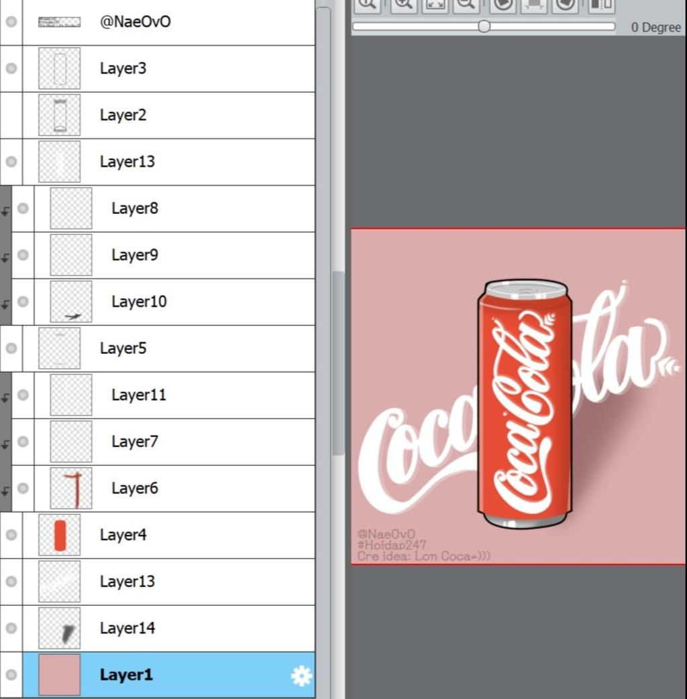
Task: Hide Layer6 visibility dot
Action: (23, 488)
